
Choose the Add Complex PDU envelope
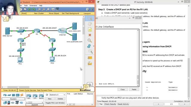click(90, 63)
